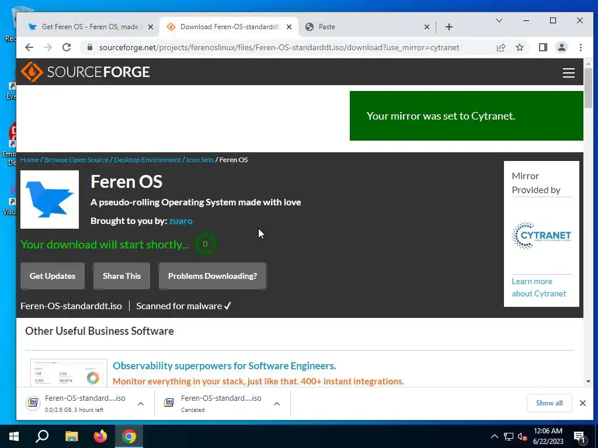Share this page icon in address bar
The width and height of the screenshot is (598, 448).
(500, 47)
